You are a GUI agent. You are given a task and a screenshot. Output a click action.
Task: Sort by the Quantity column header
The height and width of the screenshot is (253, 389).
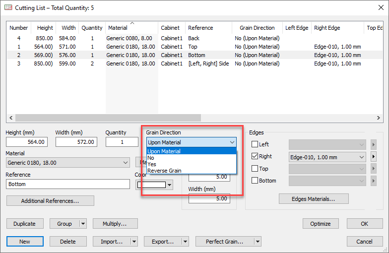pos(92,28)
